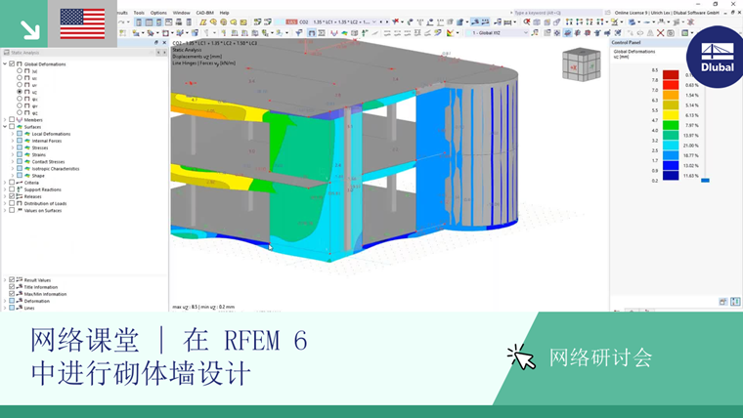Click the red color swatch in legend
The width and height of the screenshot is (743, 418).
click(671, 75)
